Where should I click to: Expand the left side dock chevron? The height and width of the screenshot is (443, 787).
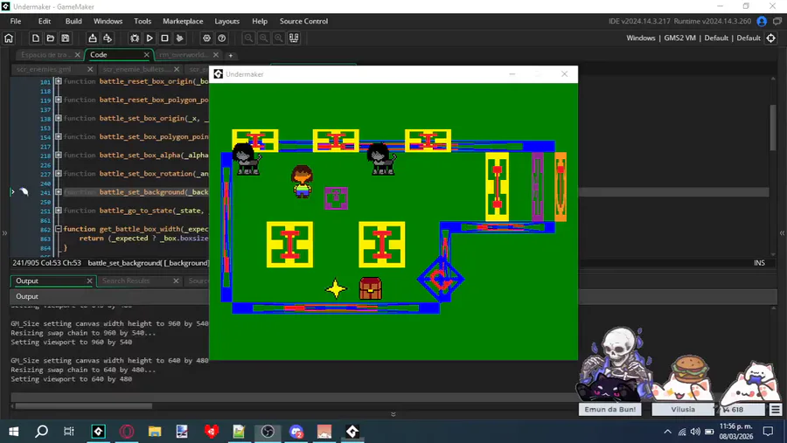point(4,232)
